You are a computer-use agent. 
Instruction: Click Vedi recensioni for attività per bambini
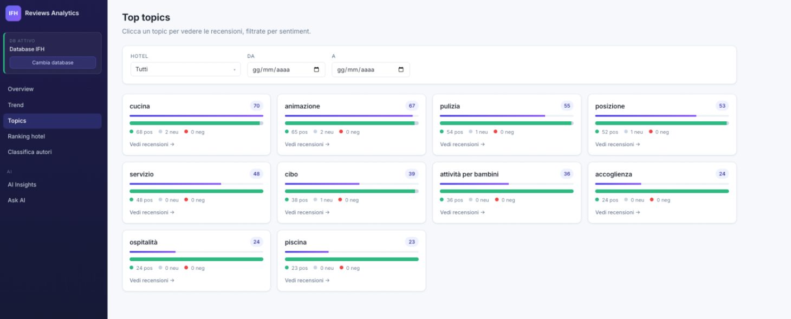[x=462, y=212]
